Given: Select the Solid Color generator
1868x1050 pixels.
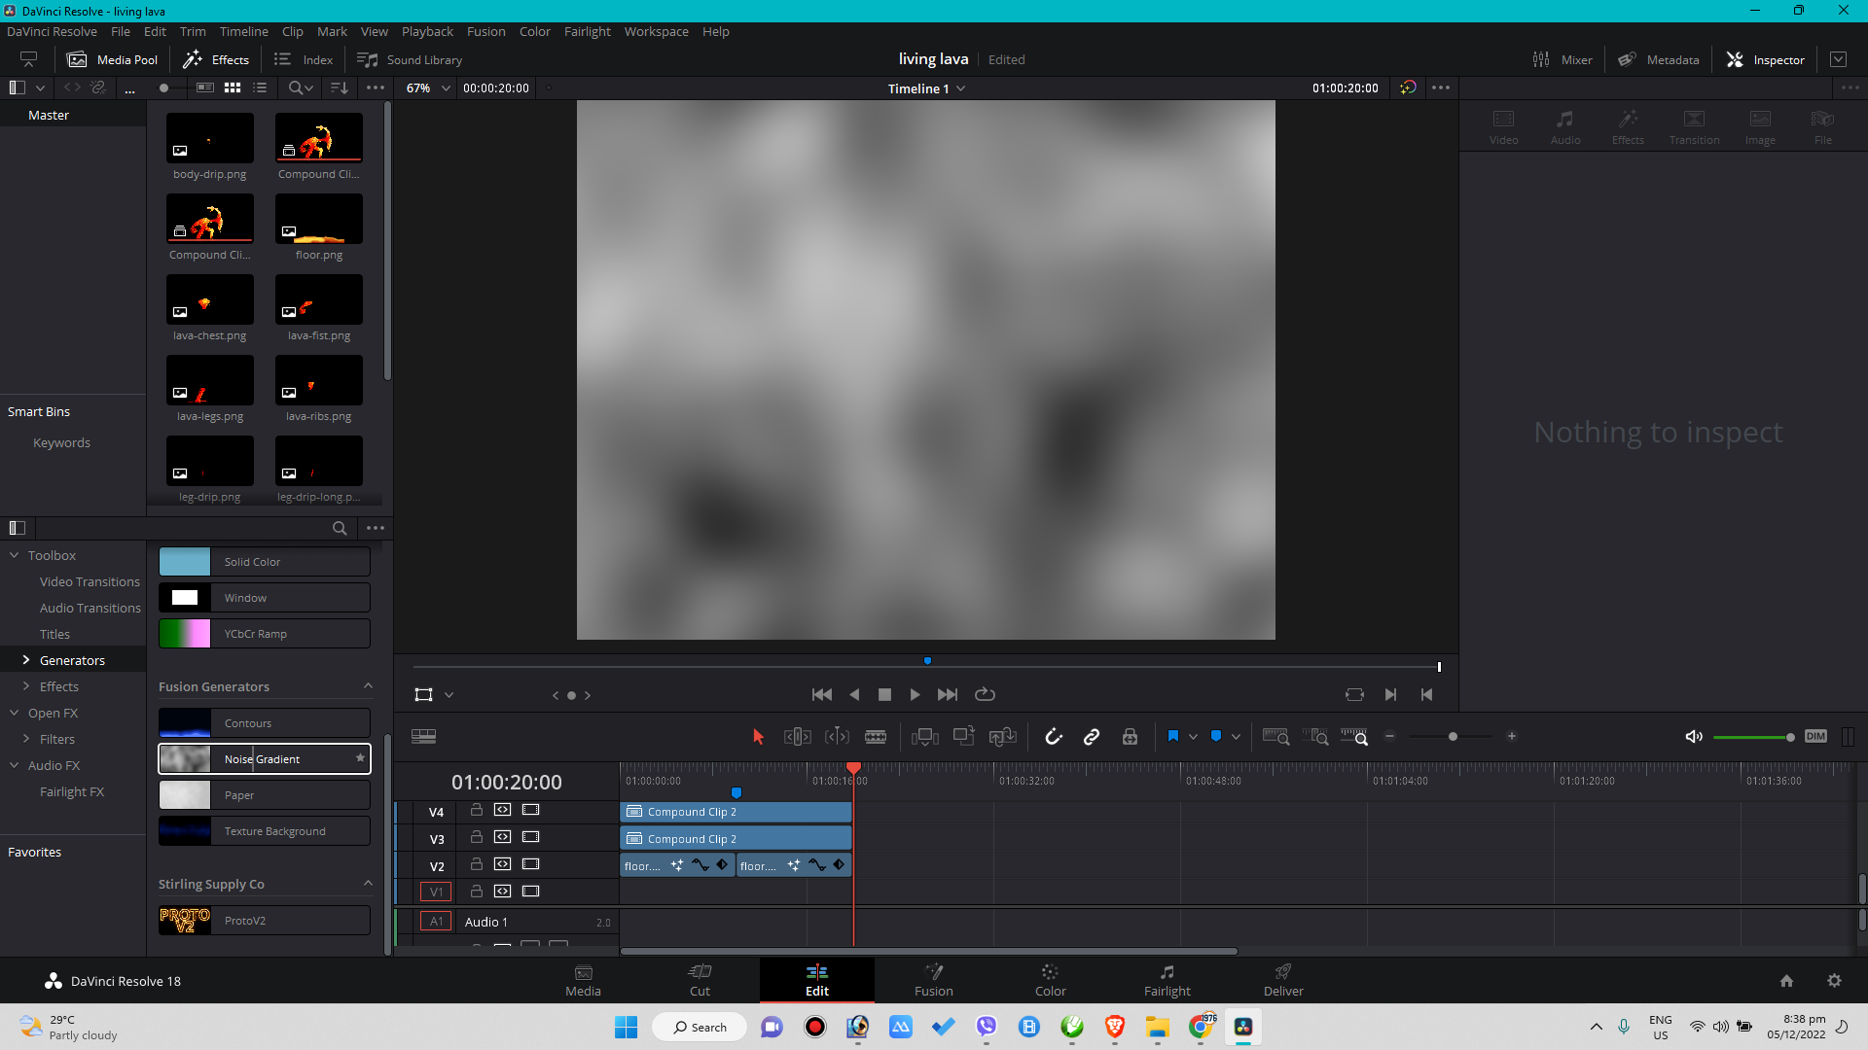Looking at the screenshot, I should coord(265,562).
